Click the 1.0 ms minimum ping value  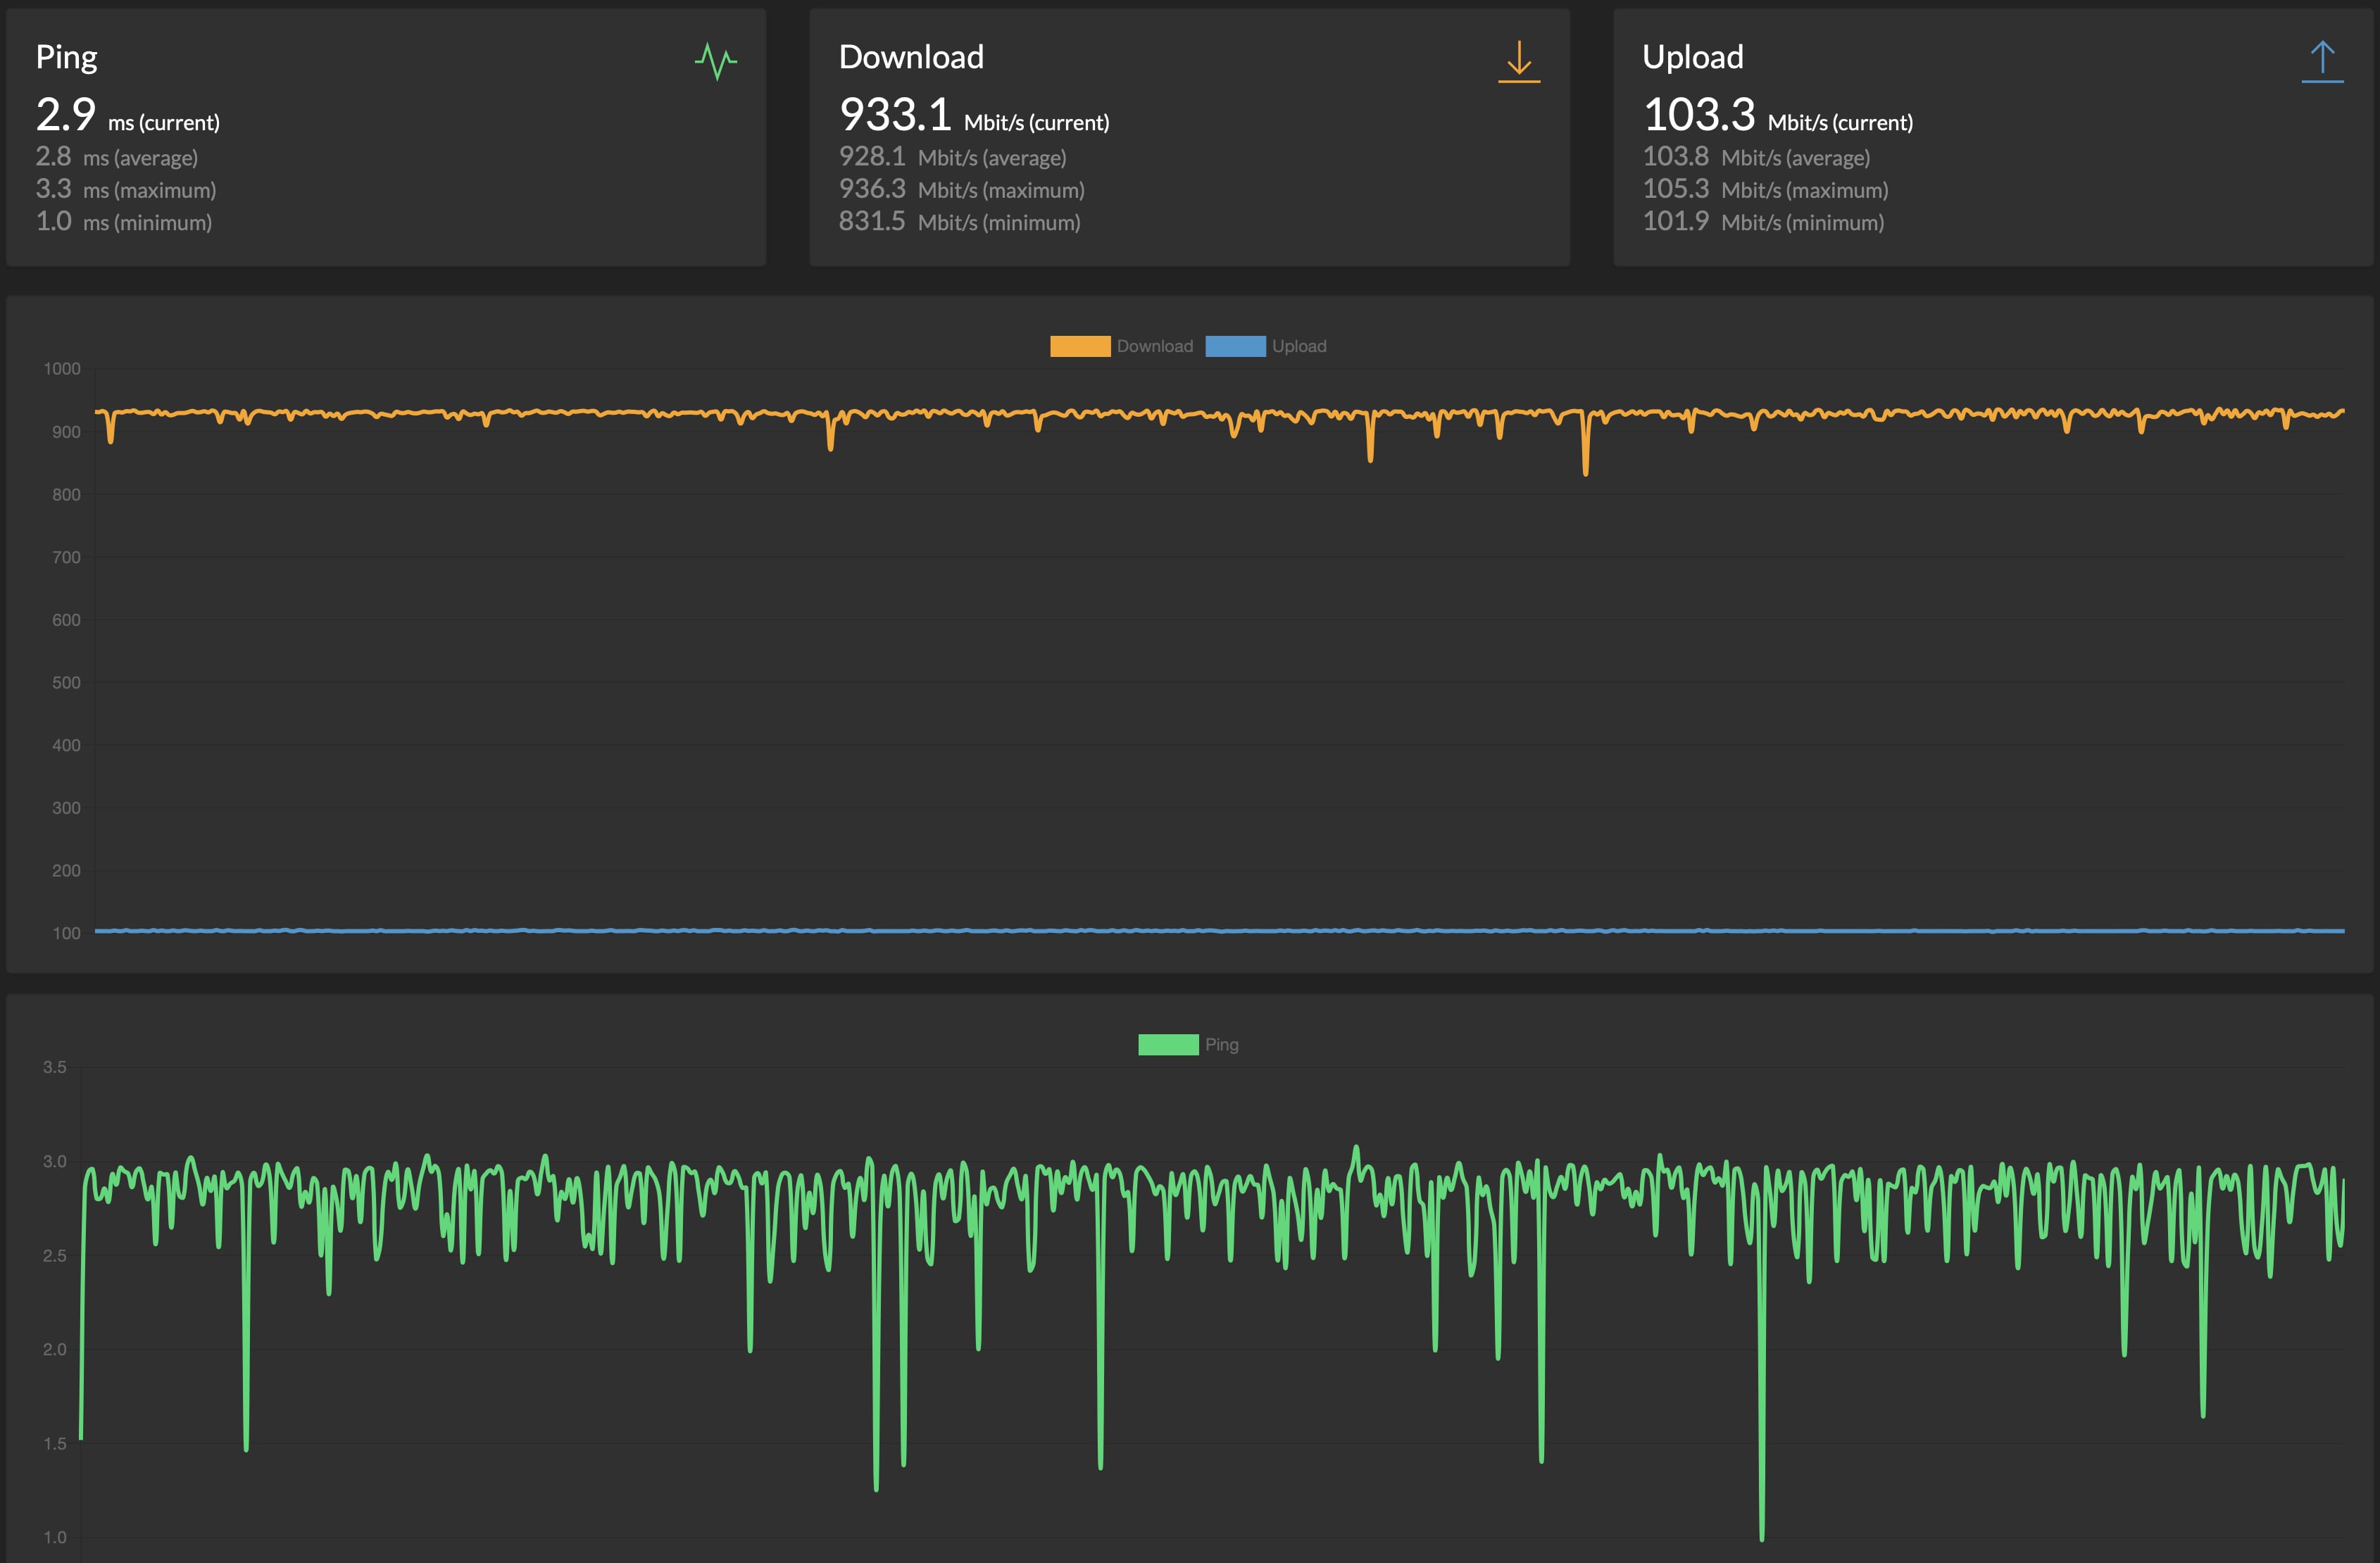53,221
